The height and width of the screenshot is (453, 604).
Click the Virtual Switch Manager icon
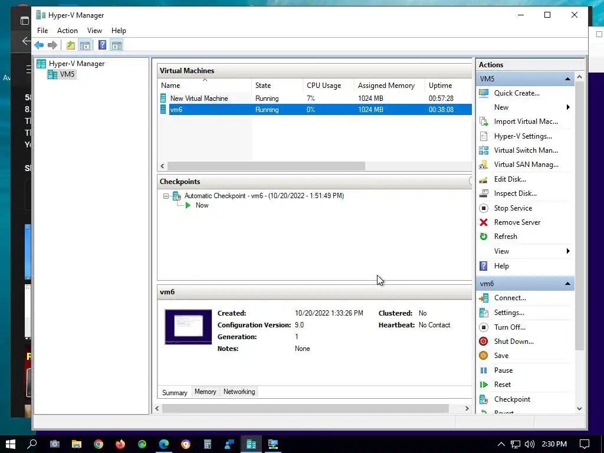point(484,150)
